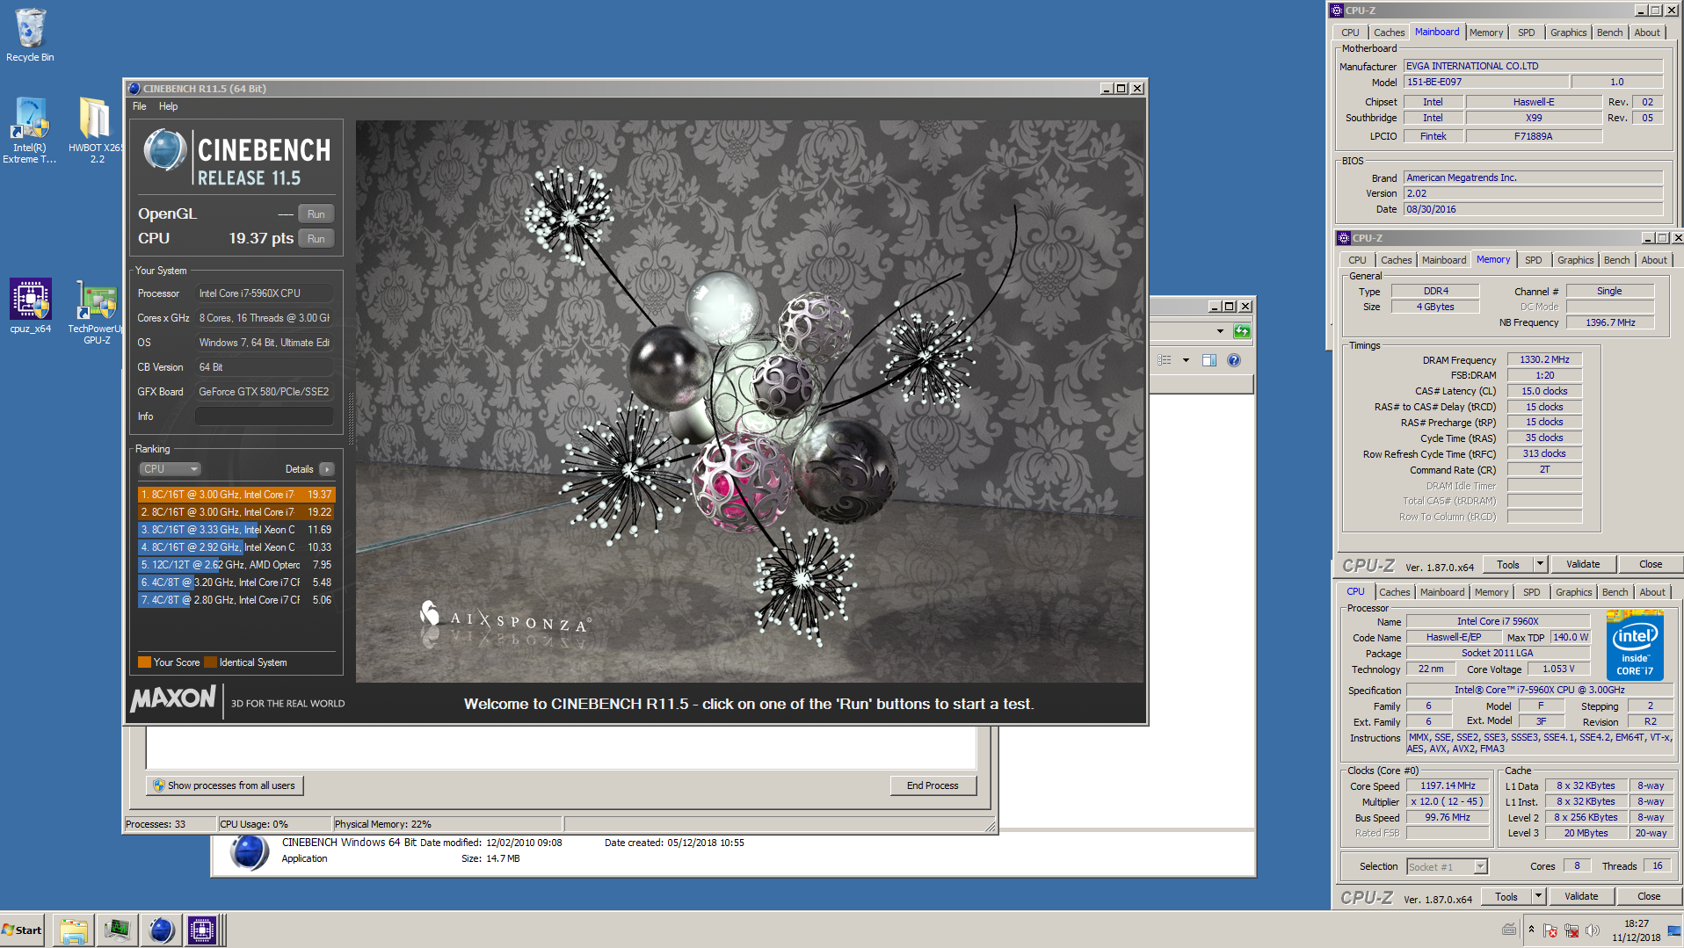Select the HWBOT X265 2.2 folder icon
This screenshot has height=948, width=1684.
coord(96,130)
